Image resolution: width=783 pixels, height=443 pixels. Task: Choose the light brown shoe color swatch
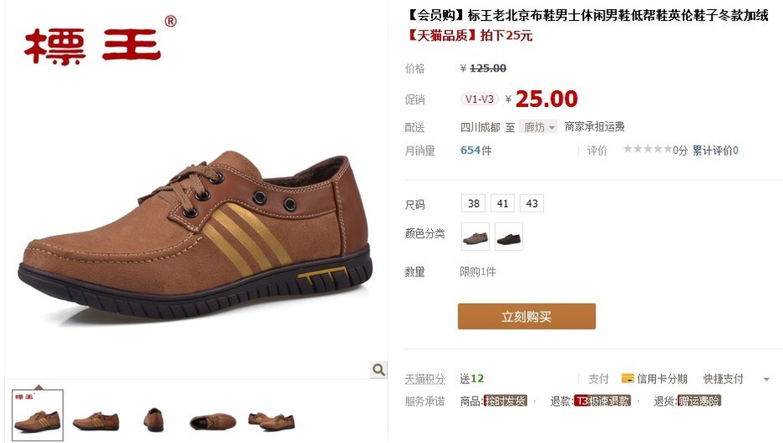[x=476, y=237]
